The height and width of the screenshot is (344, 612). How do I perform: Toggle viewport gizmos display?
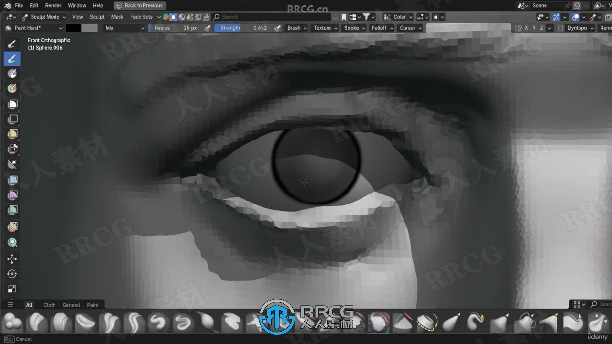pos(557,17)
